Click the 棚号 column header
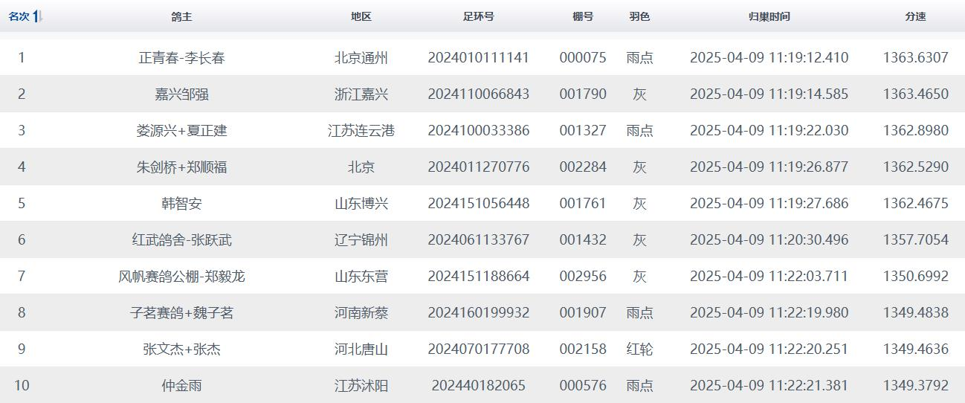This screenshot has width=965, height=403. 583,16
